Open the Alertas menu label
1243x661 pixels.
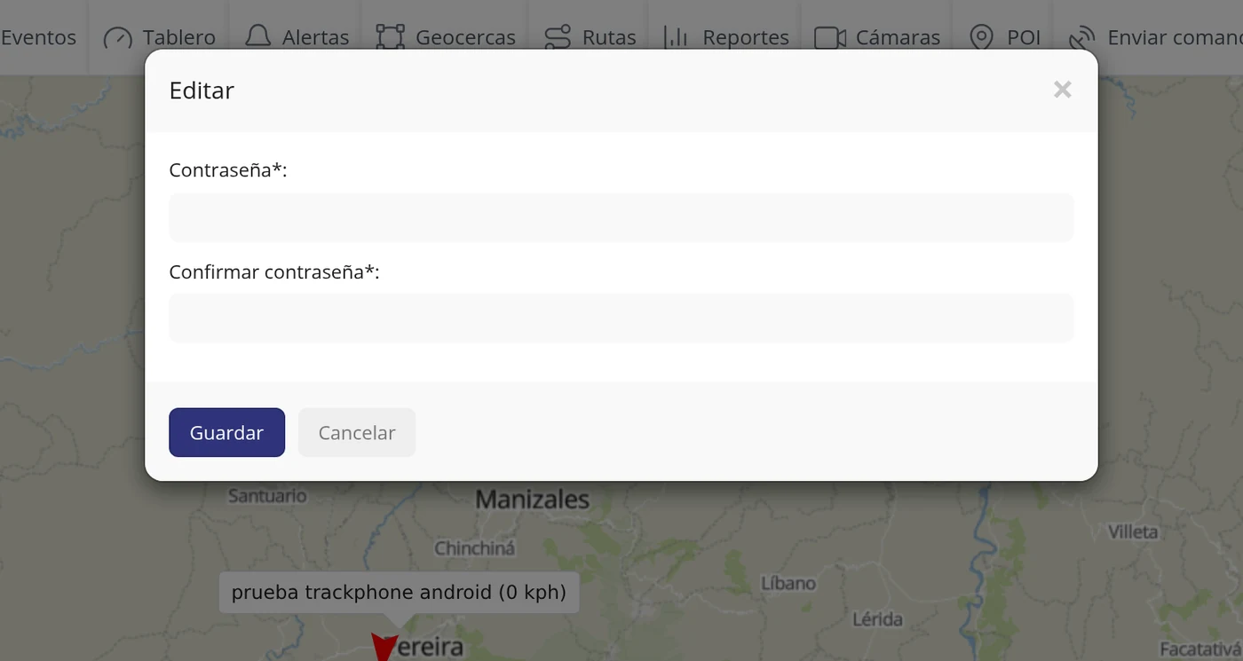316,37
